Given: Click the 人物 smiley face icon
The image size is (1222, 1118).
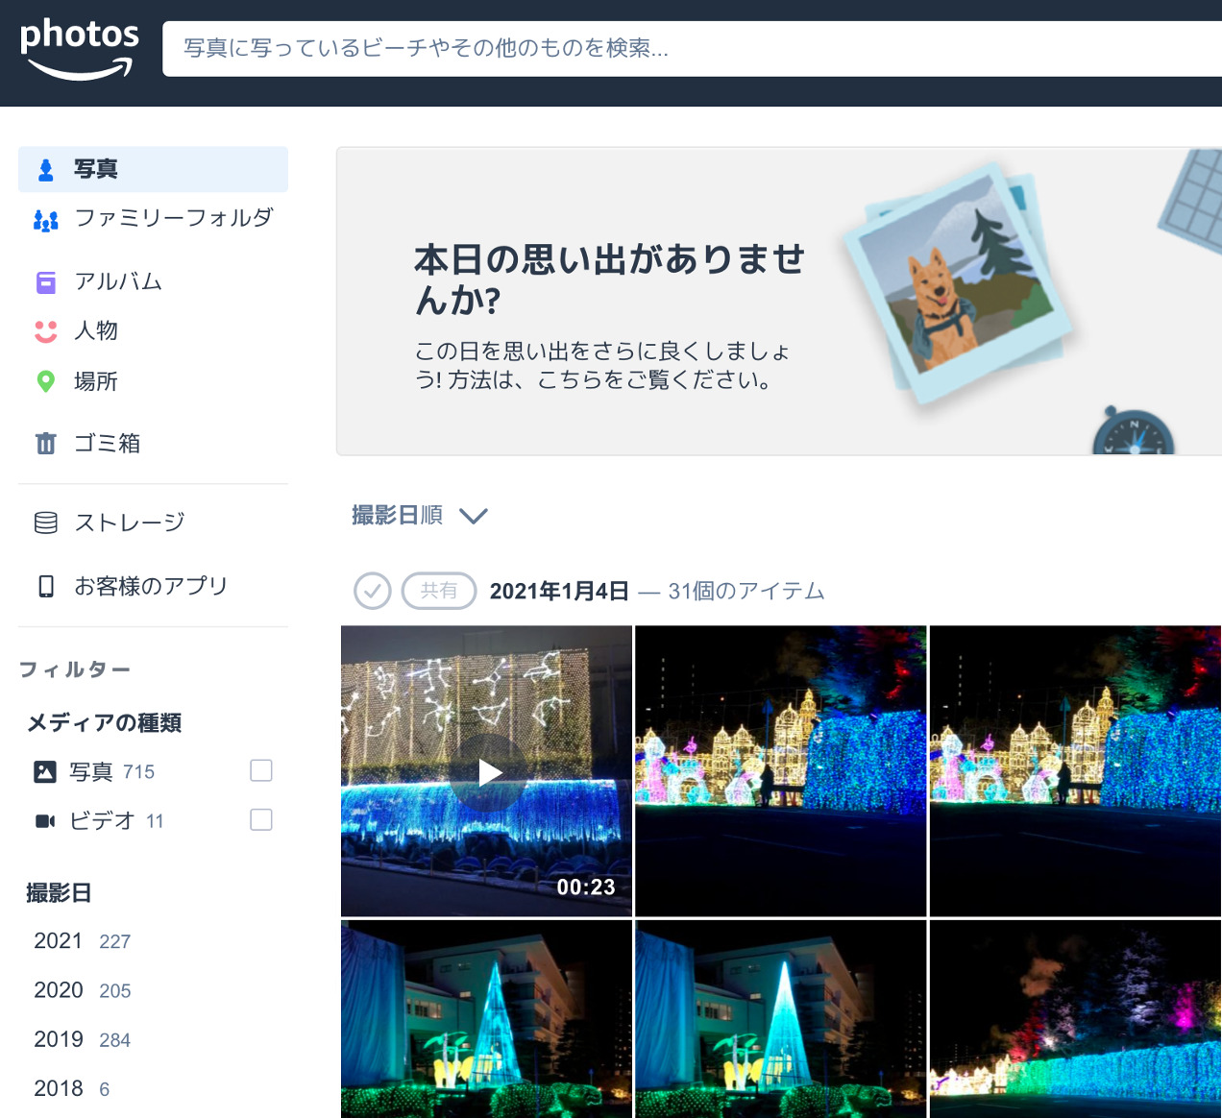Looking at the screenshot, I should pyautogui.click(x=45, y=331).
